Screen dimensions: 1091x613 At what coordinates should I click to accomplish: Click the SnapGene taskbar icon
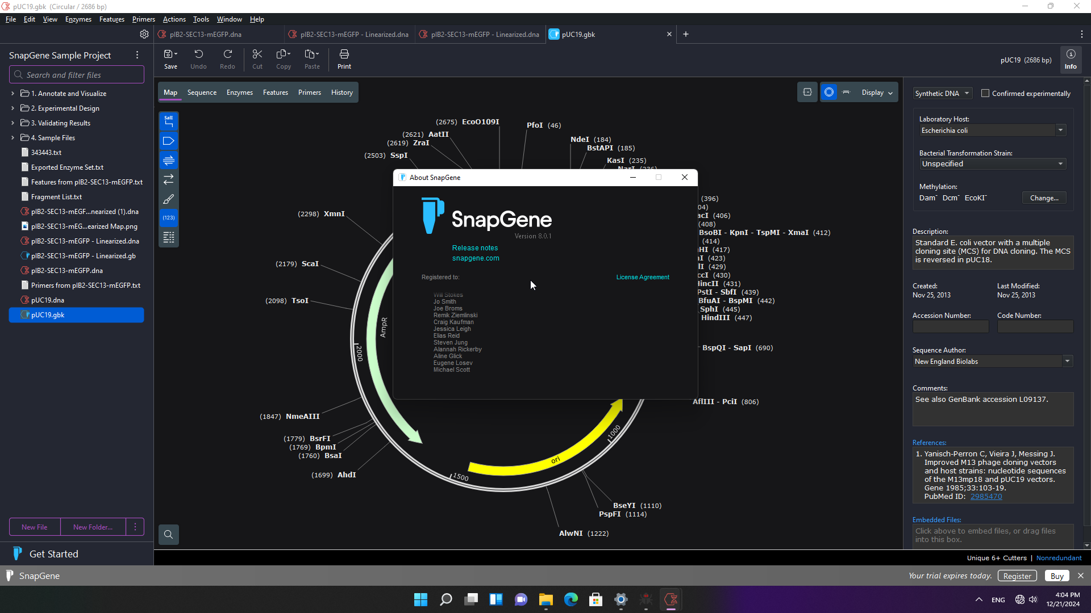(671, 599)
